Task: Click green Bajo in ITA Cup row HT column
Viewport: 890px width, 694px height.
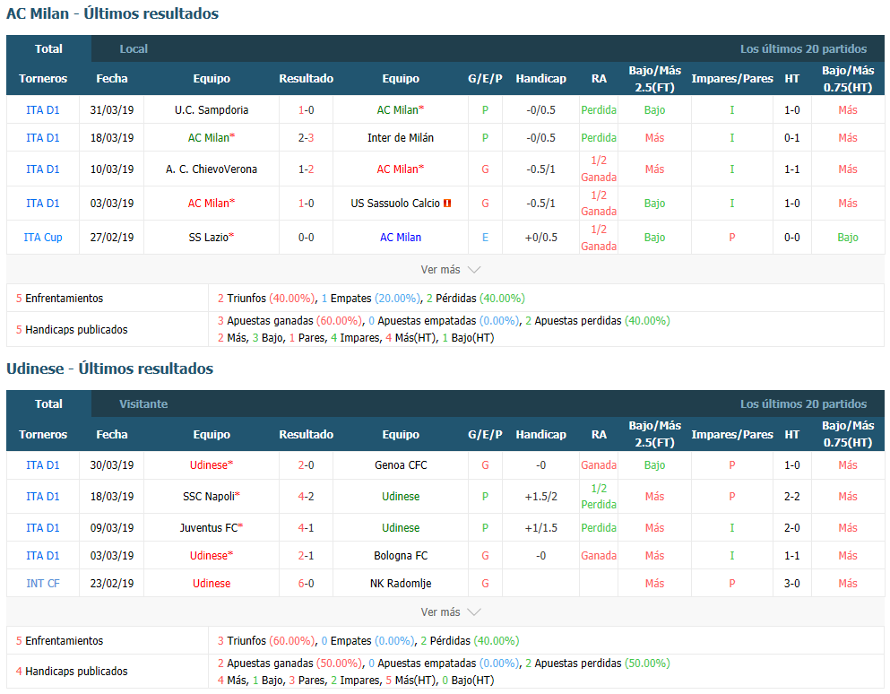Action: 848,238
